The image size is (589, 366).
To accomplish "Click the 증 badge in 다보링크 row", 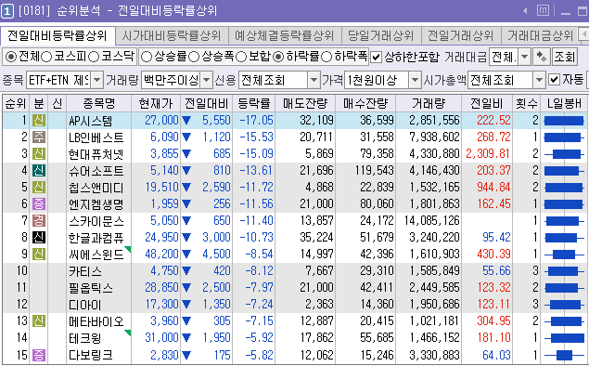I will [x=39, y=354].
